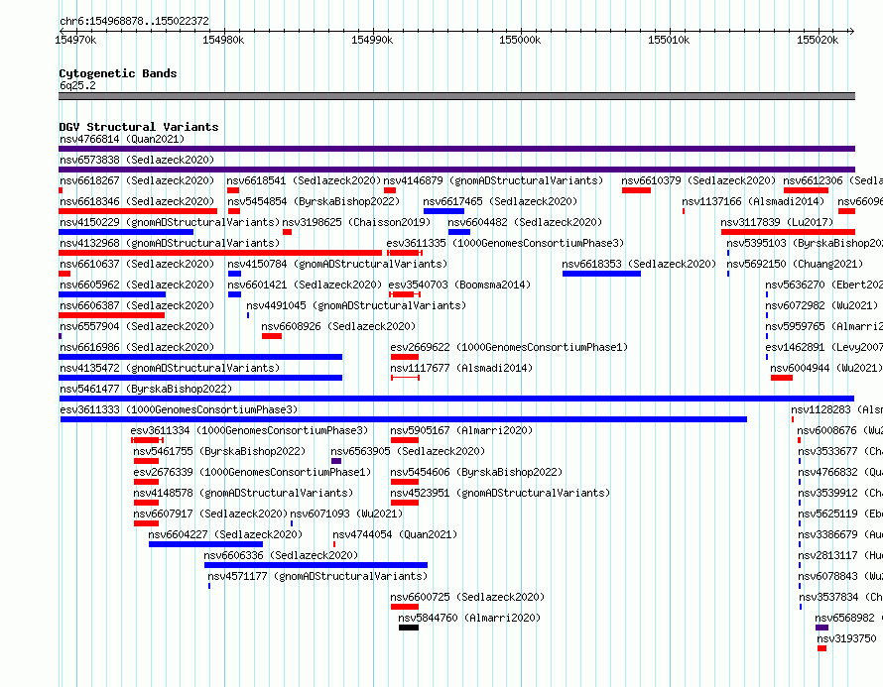
Task: Click the red bar under nsv6618346
Action: tap(138, 211)
